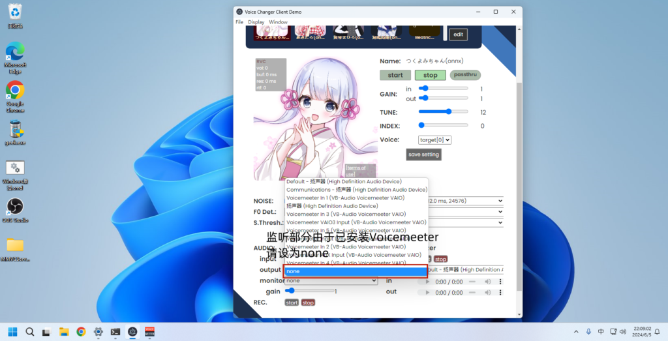Screen dimensions: 668x341
Task: Open the notification bell in the taskbar
Action: click(658, 332)
